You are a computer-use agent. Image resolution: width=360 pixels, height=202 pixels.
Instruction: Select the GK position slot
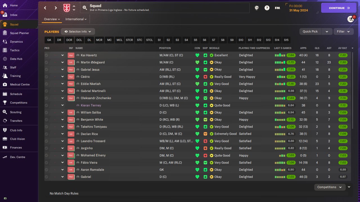click(49, 40)
